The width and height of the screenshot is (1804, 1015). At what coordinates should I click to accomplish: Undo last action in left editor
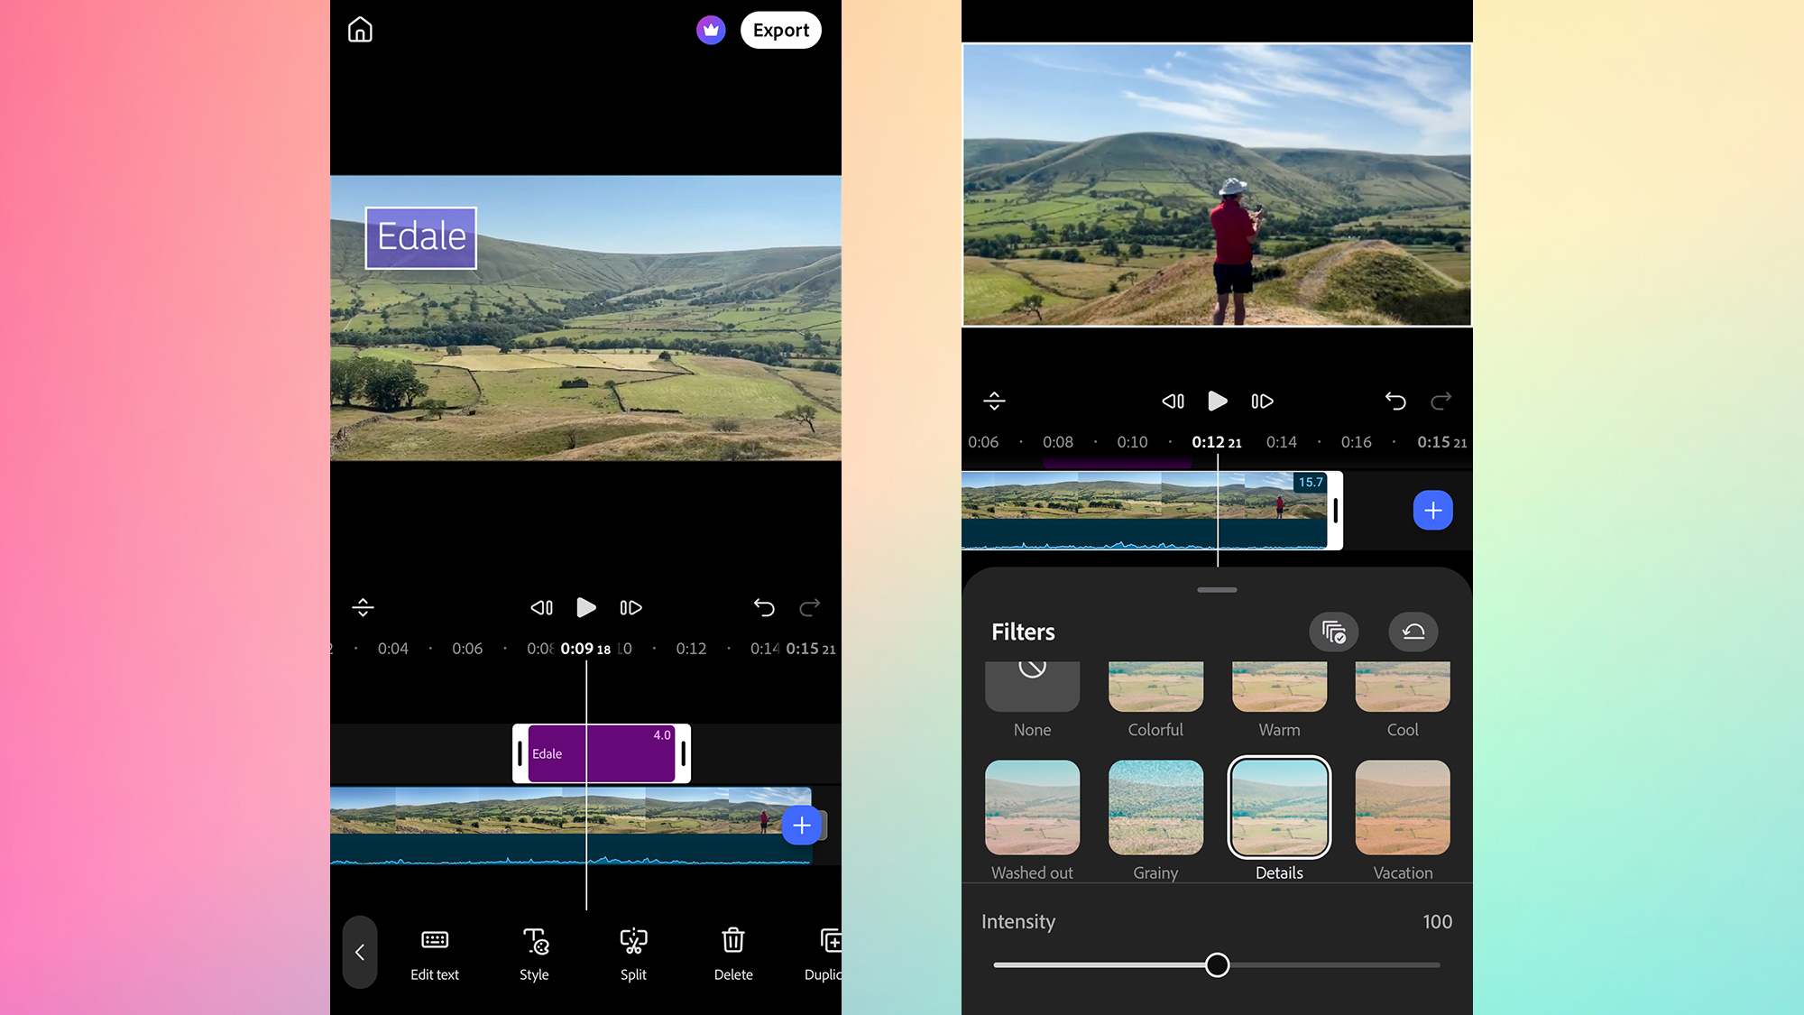(x=764, y=607)
